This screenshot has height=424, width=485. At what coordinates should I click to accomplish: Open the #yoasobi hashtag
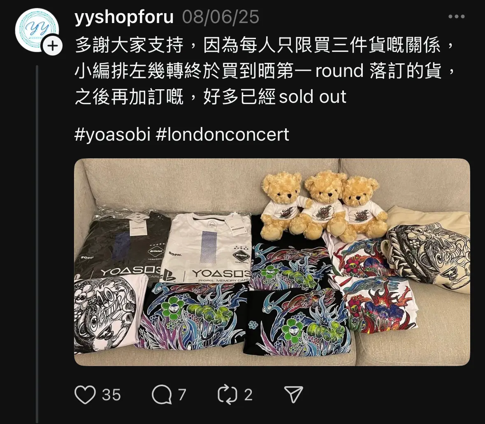pyautogui.click(x=113, y=134)
